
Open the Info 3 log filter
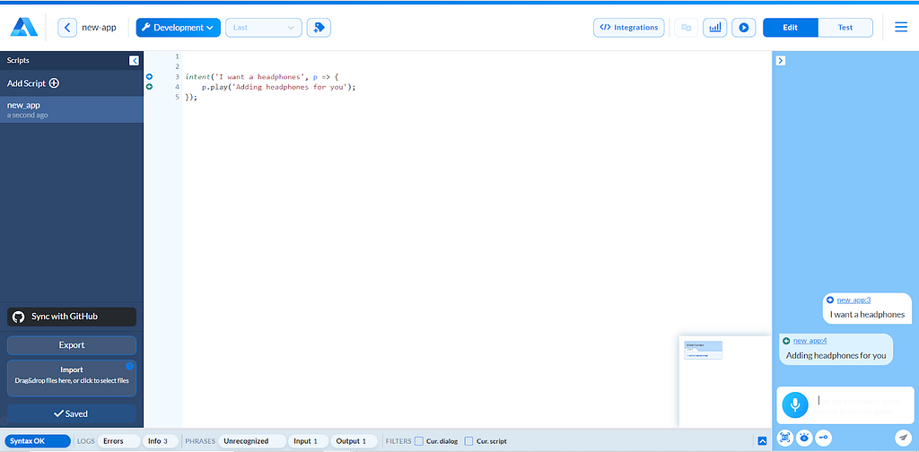tap(160, 441)
